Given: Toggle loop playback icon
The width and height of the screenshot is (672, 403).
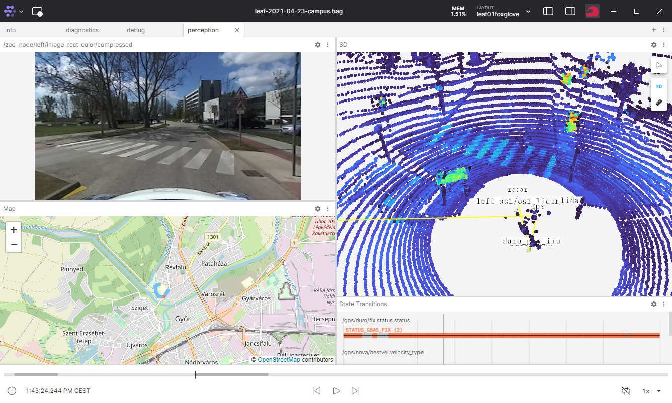Looking at the screenshot, I should tap(626, 391).
